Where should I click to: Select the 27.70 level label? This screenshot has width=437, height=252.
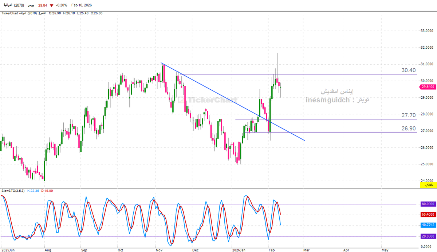tap(409, 115)
